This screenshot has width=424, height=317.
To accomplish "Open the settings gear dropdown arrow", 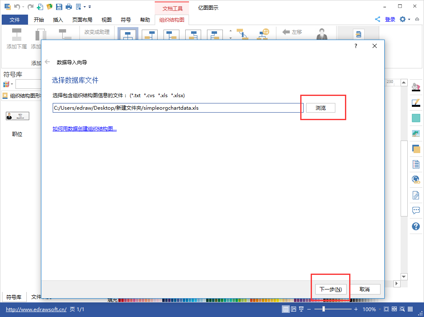I will click(x=409, y=20).
